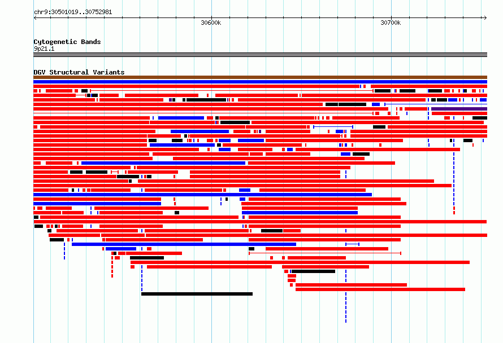Image resolution: width=503 pixels, height=343 pixels.
Task: Click the lowest thin red bracketed variant line
Action: pos(325,253)
